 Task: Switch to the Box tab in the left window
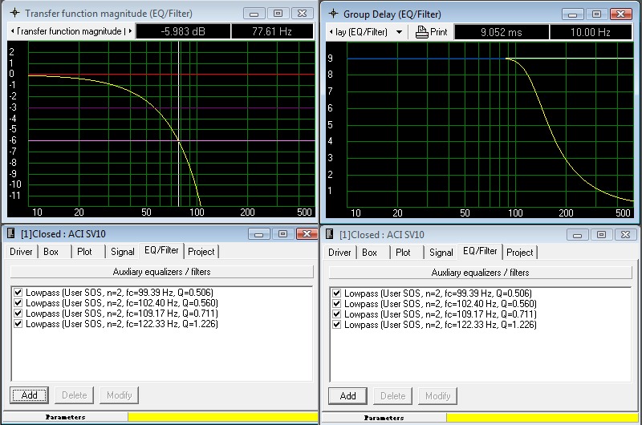tap(51, 252)
